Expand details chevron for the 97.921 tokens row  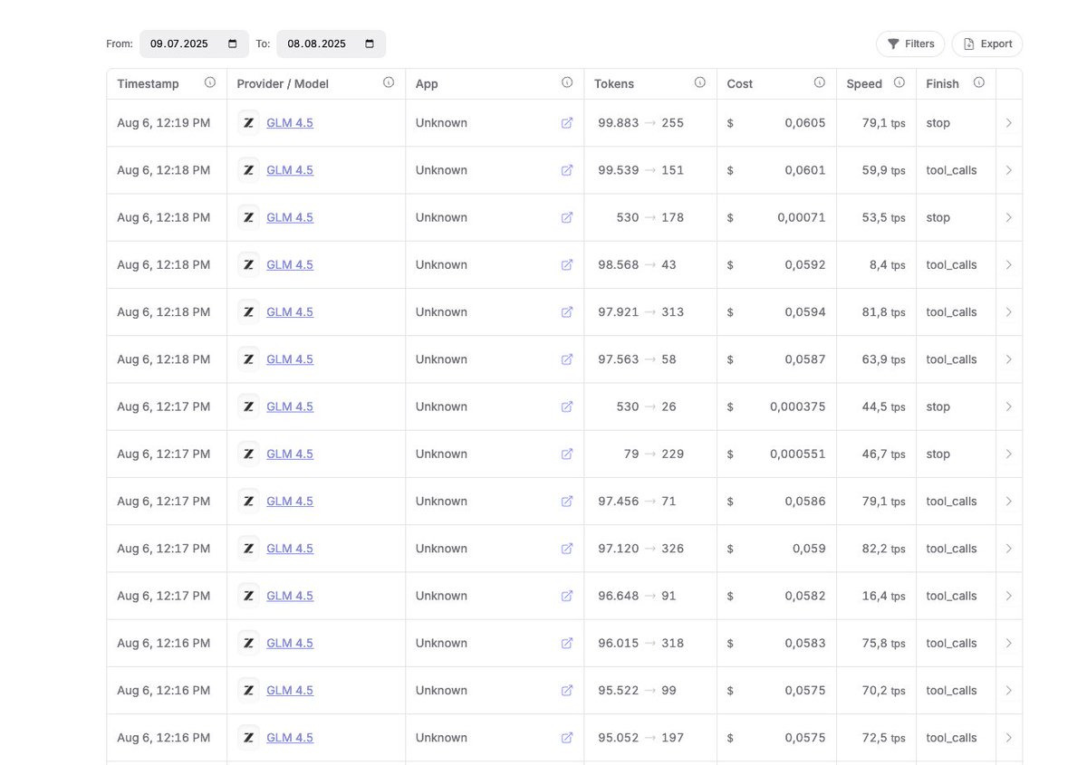[1009, 312]
